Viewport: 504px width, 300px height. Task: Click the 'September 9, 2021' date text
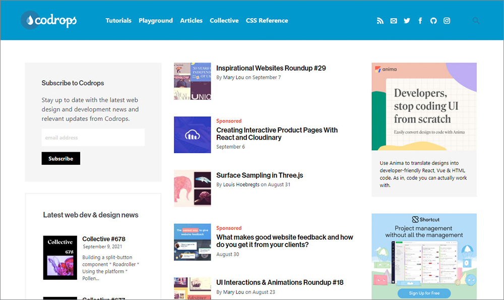(x=102, y=247)
